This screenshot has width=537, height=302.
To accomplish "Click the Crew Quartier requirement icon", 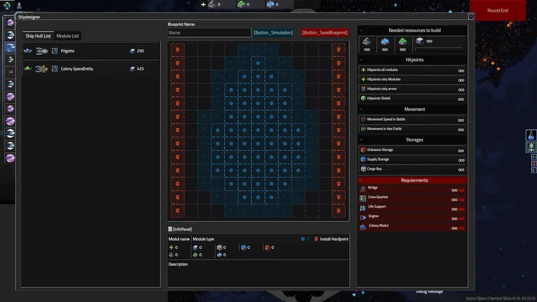I will (x=363, y=198).
